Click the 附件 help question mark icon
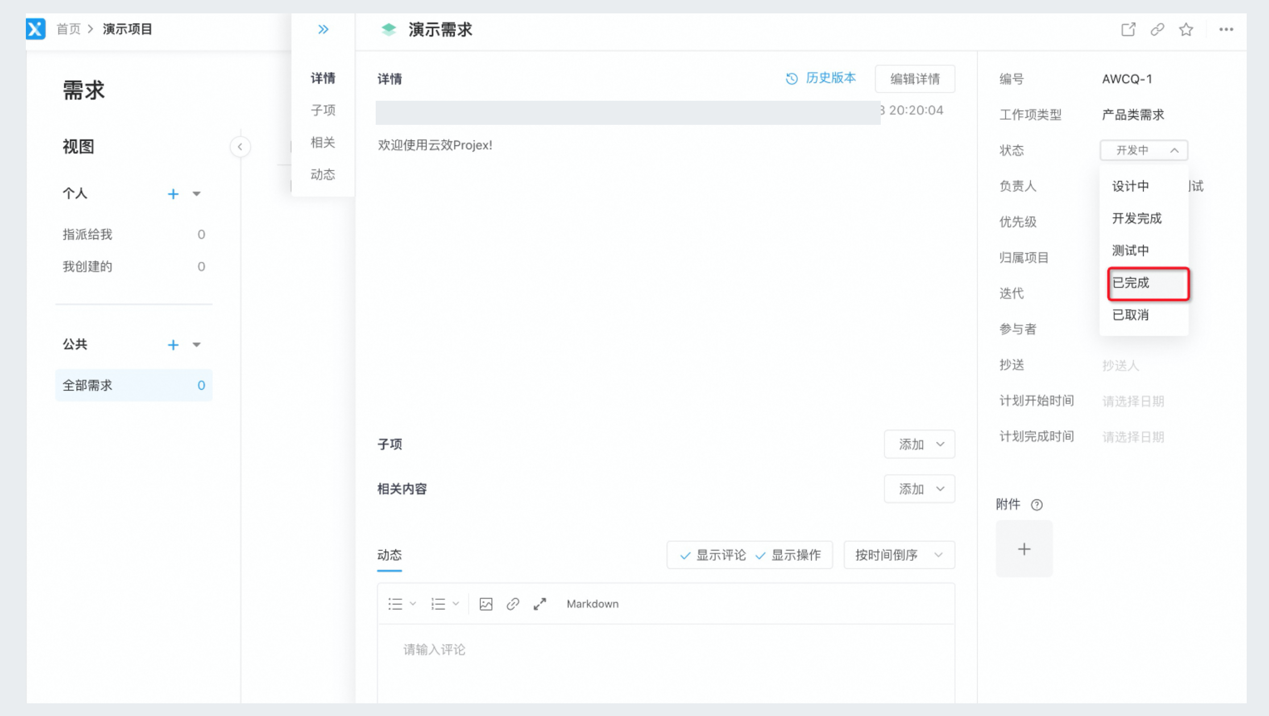This screenshot has width=1269, height=716. 1037,505
